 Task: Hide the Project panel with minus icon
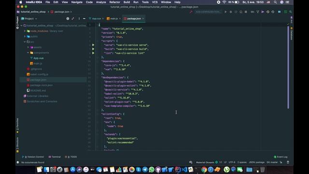click(84, 18)
